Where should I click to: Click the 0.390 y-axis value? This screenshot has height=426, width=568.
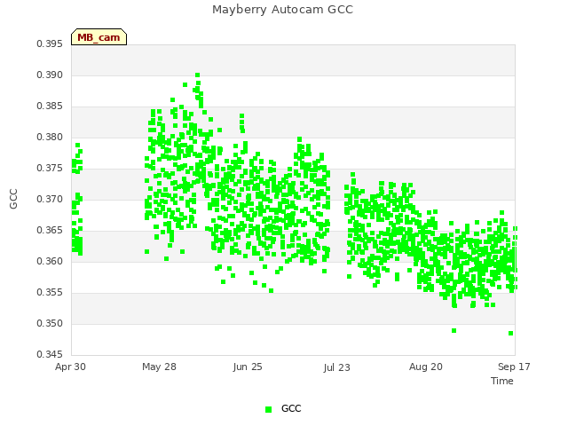pos(50,75)
